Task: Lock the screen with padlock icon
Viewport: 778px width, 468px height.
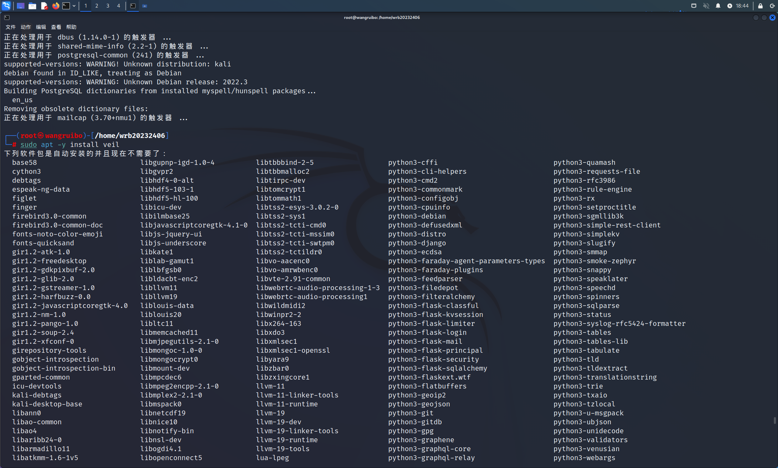Action: point(760,6)
